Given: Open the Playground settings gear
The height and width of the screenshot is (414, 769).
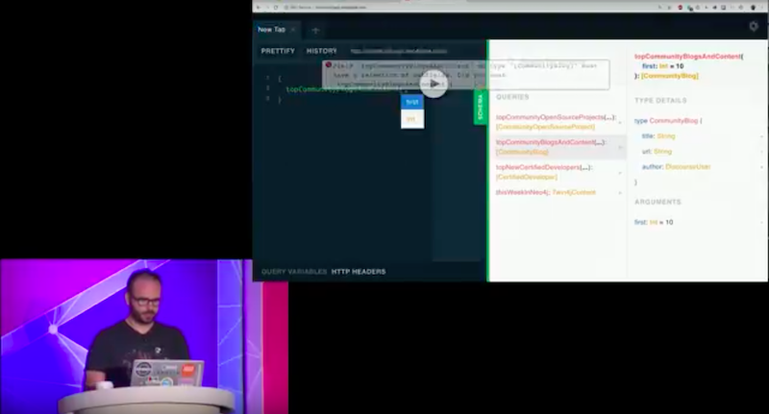Looking at the screenshot, I should point(754,27).
